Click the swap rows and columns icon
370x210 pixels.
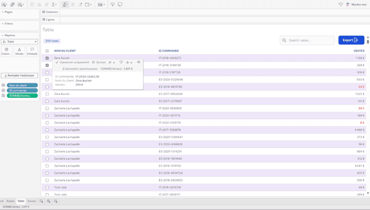32,5
